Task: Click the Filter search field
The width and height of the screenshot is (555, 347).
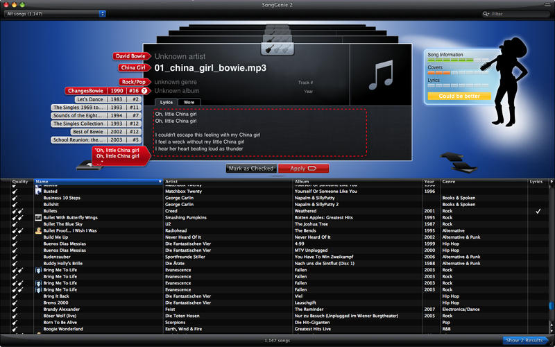Action: click(x=515, y=14)
